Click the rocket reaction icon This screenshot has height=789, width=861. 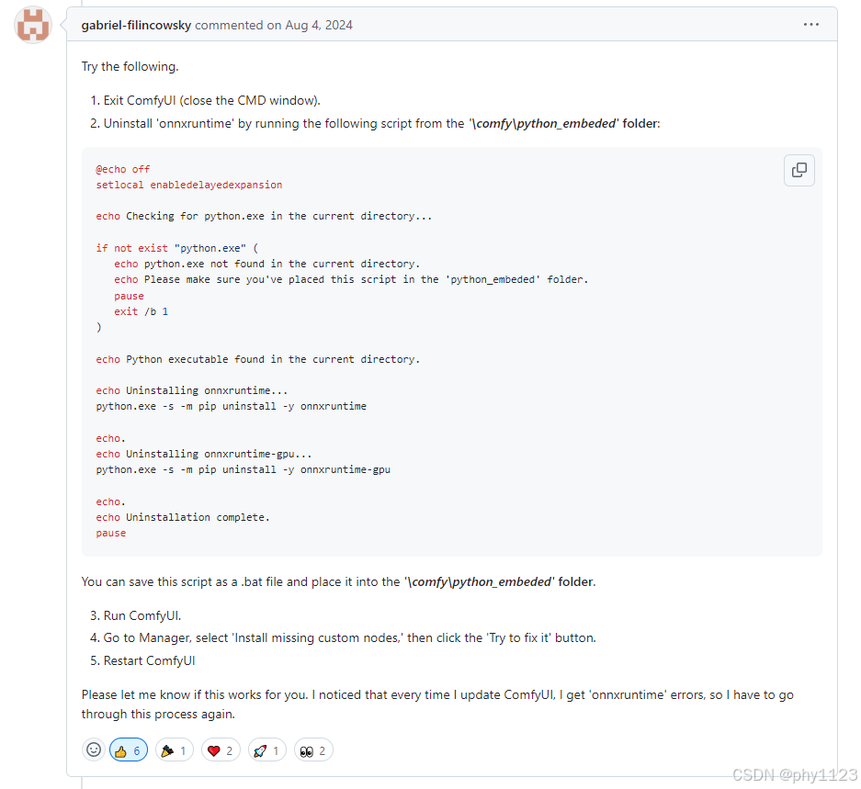click(x=261, y=750)
